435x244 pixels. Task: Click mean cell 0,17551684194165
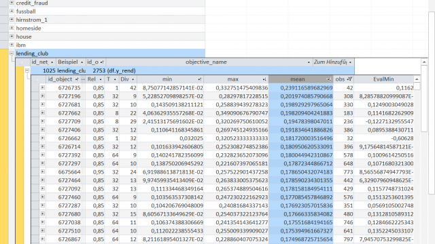300,222
